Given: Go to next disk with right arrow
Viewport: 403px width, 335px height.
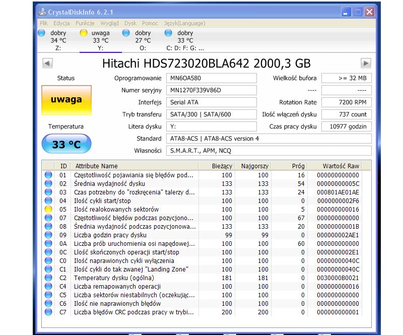Looking at the screenshot, I should 366,63.
